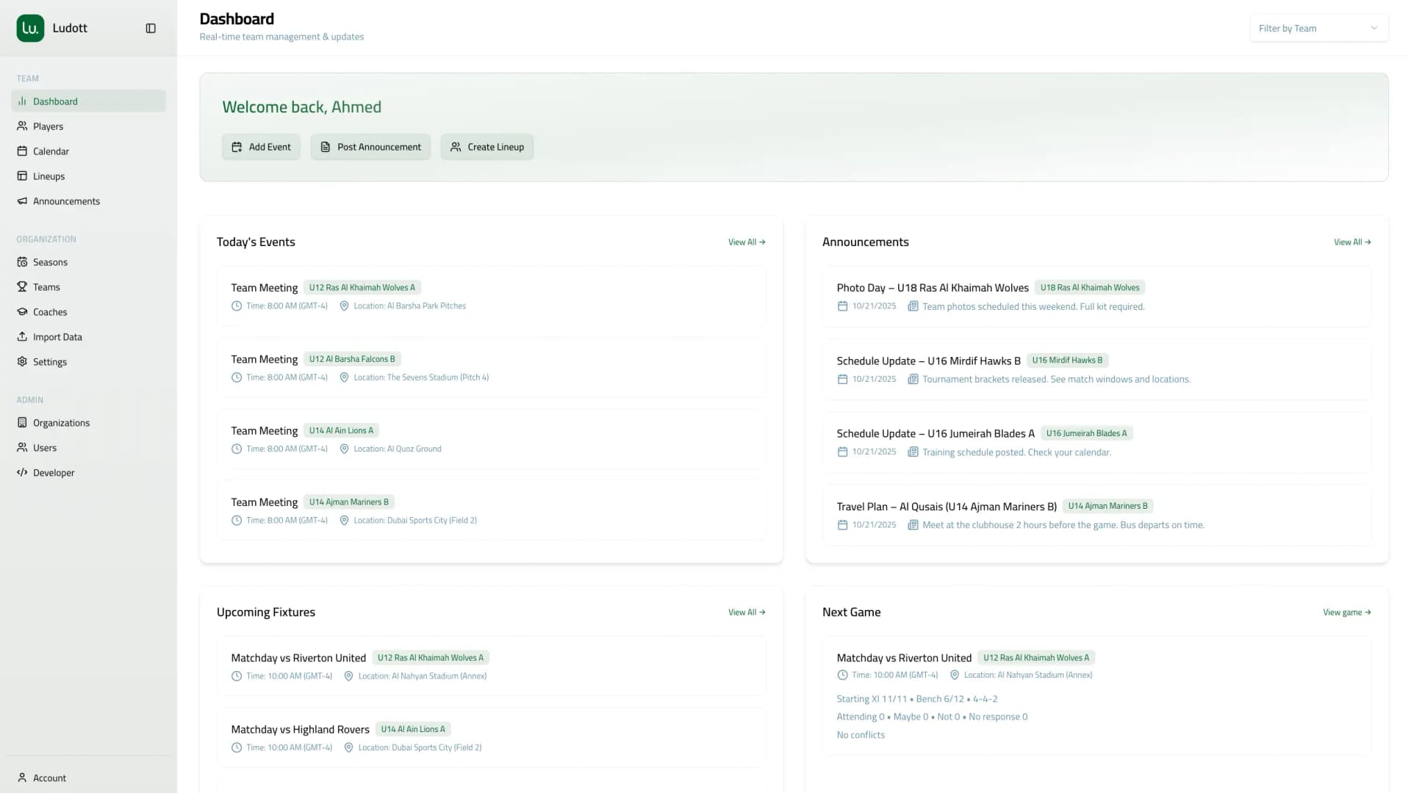This screenshot has height=793, width=1411.
Task: Click the Coaches graduation cap icon
Action: [22, 312]
